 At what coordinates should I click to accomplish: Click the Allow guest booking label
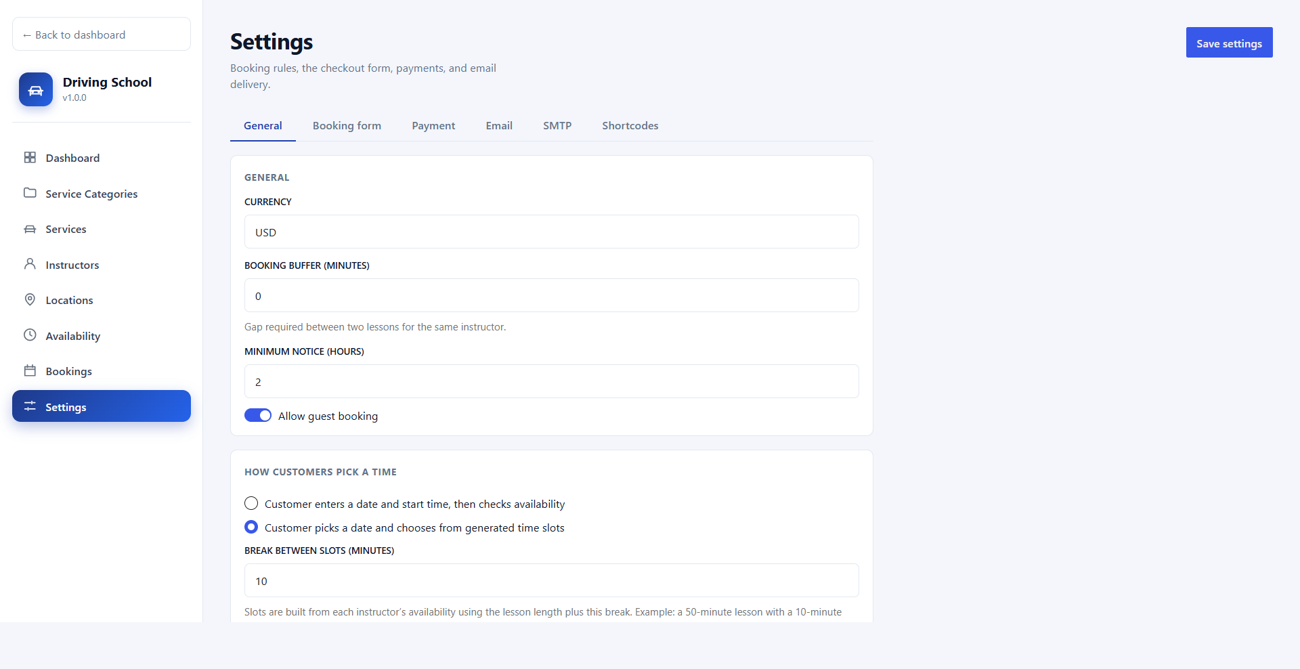(x=328, y=416)
